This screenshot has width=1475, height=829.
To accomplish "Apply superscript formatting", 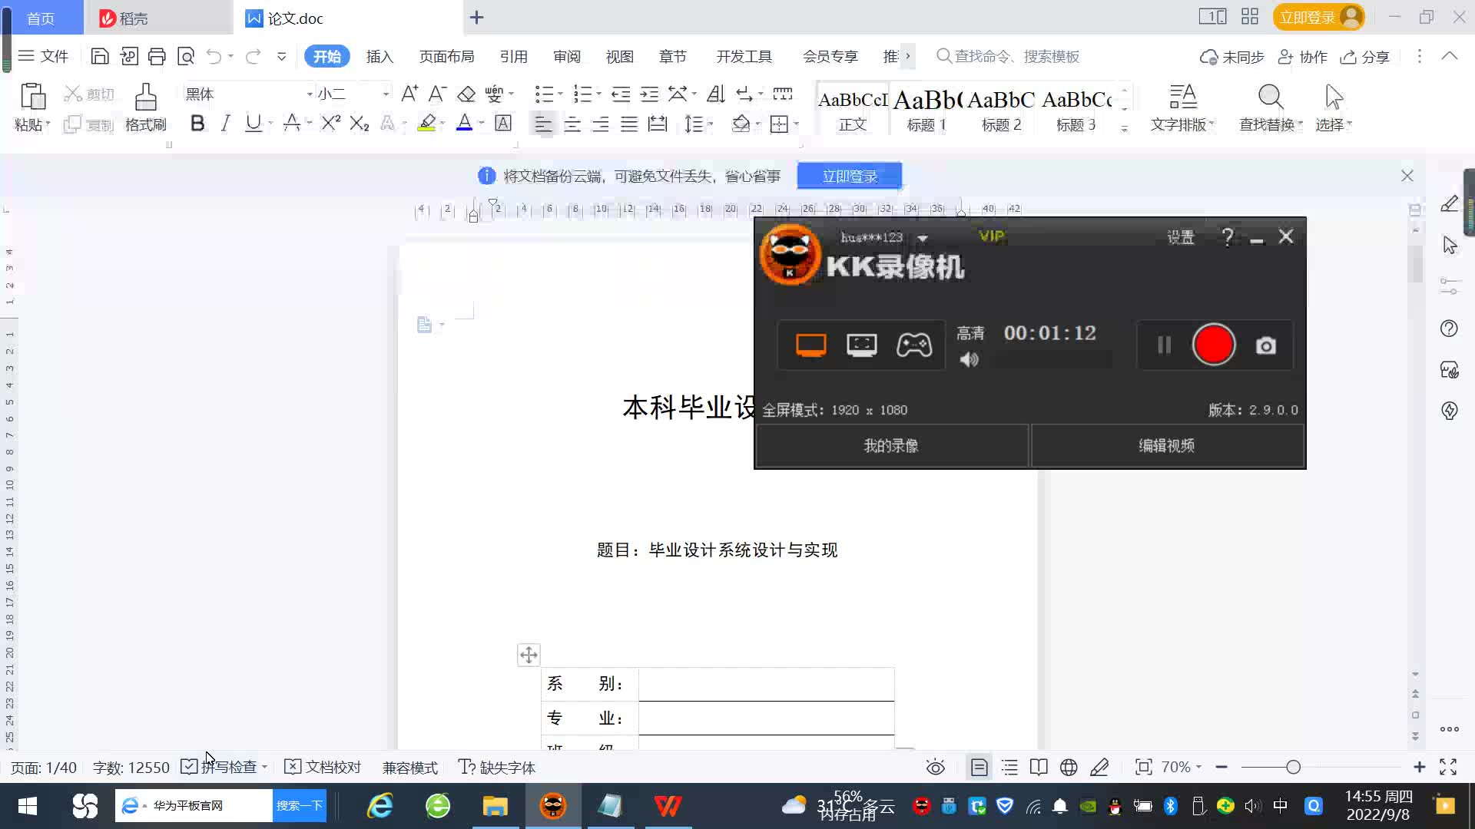I will (331, 124).
